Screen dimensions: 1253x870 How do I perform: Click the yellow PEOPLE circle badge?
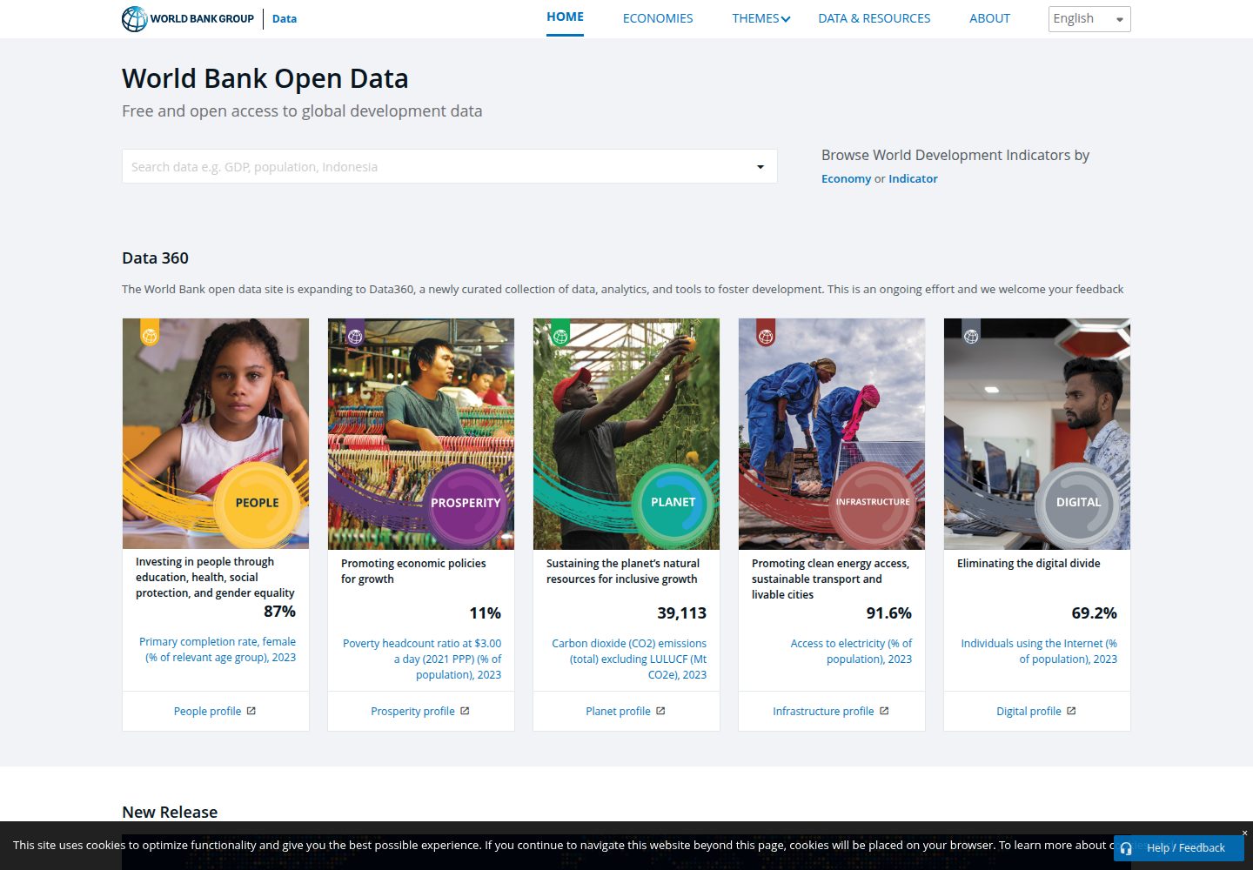[x=257, y=503]
